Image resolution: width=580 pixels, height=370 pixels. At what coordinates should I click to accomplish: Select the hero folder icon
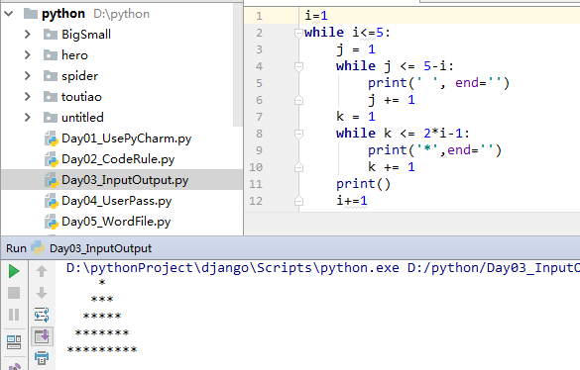pos(51,55)
